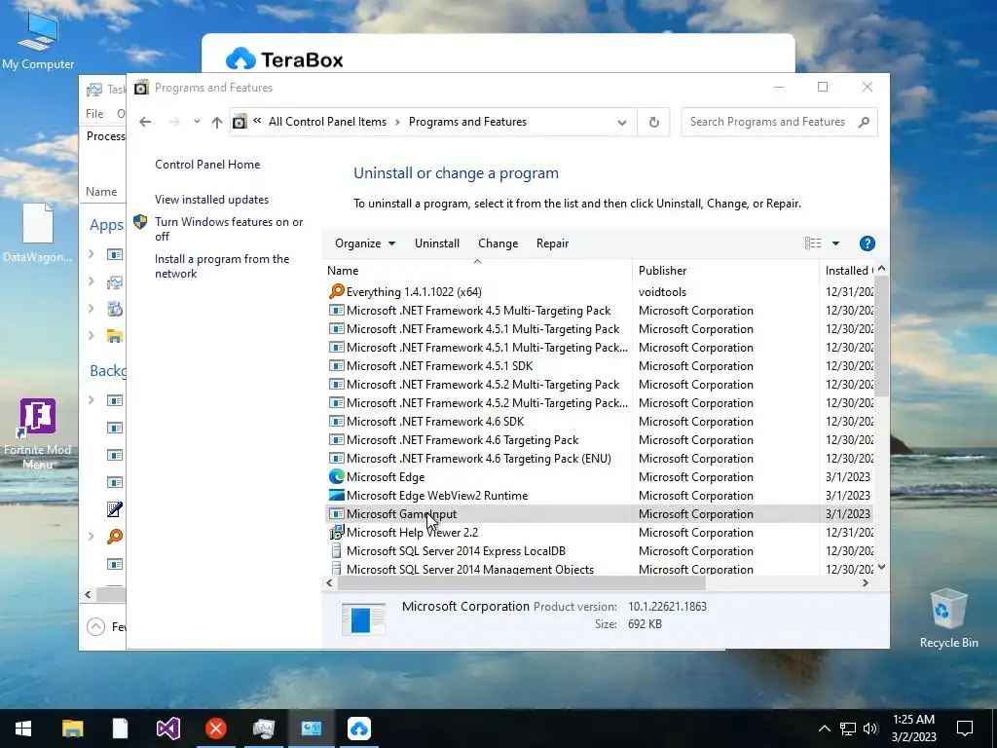Collapse Fewer details in Task Manager

(x=106, y=626)
